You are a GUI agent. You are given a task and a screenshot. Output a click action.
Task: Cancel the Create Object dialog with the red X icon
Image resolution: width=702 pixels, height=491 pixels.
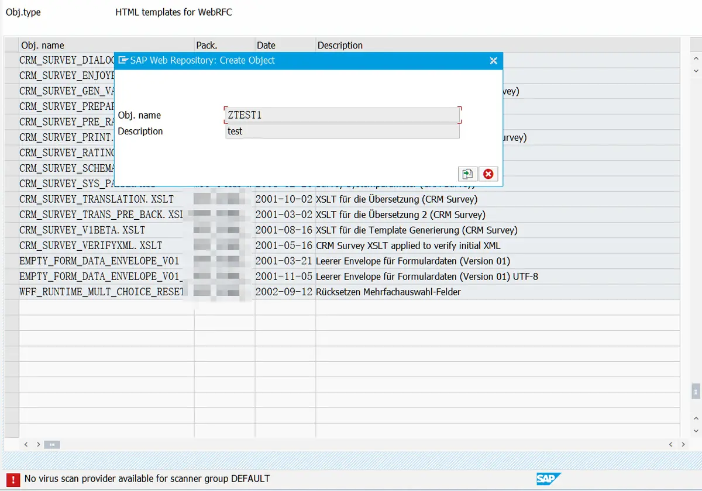tap(487, 174)
